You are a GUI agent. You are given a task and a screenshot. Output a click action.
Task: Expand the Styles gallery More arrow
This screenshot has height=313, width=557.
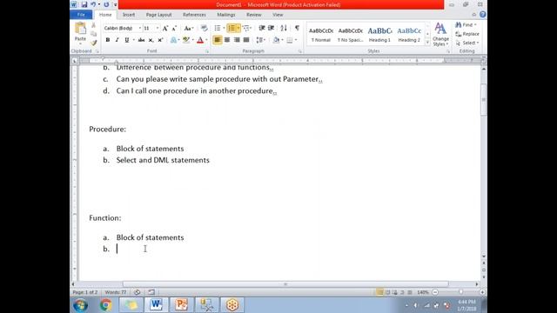(x=427, y=43)
